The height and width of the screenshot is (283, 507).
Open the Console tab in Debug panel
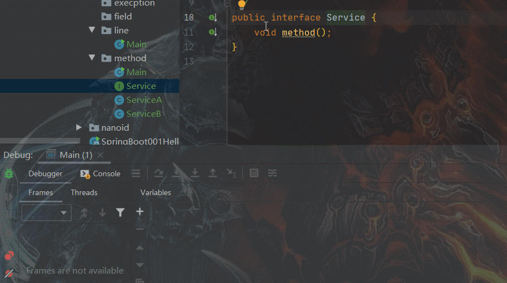tap(100, 173)
